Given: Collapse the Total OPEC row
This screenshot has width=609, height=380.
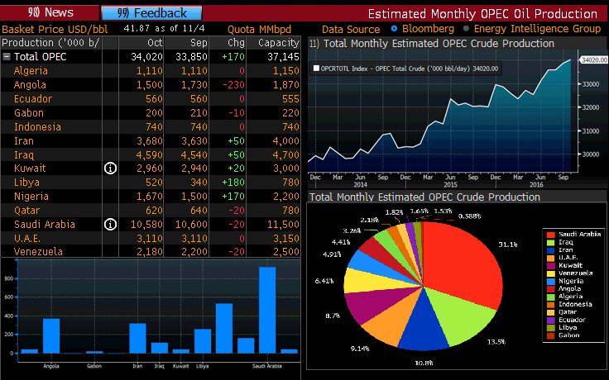Looking at the screenshot, I should (x=7, y=57).
